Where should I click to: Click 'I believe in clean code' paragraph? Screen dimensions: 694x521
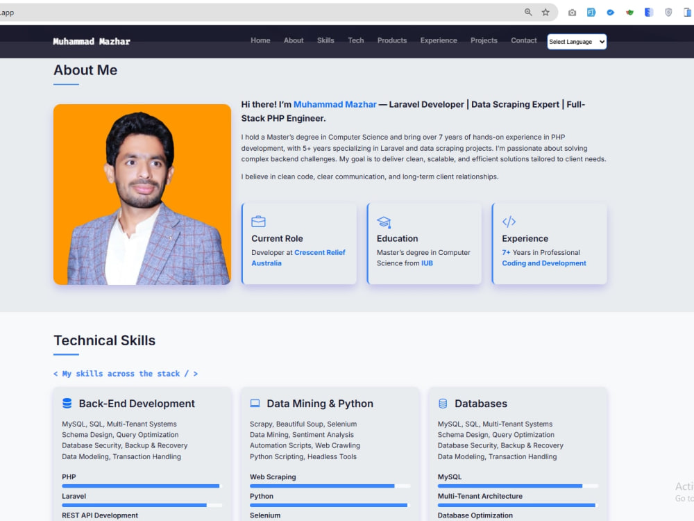[x=370, y=176]
